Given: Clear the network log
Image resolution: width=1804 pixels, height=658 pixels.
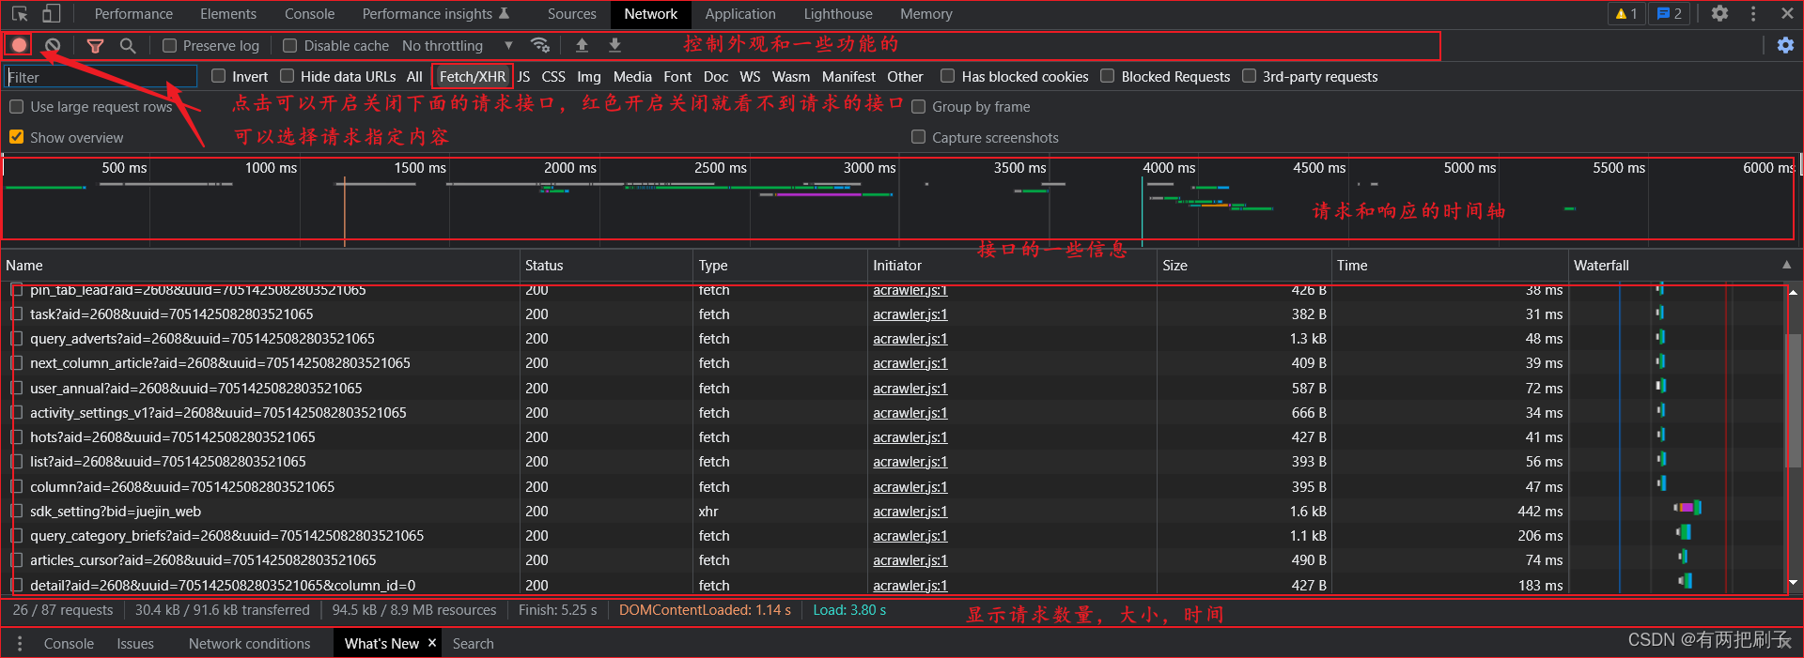Looking at the screenshot, I should pos(53,45).
